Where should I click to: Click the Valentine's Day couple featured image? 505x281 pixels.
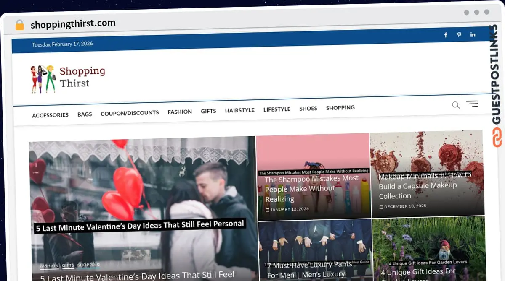coord(142,189)
